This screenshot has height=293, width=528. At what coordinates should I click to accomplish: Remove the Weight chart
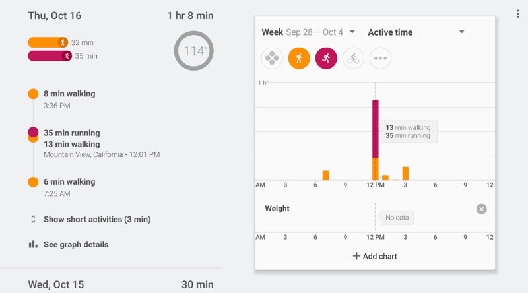482,209
